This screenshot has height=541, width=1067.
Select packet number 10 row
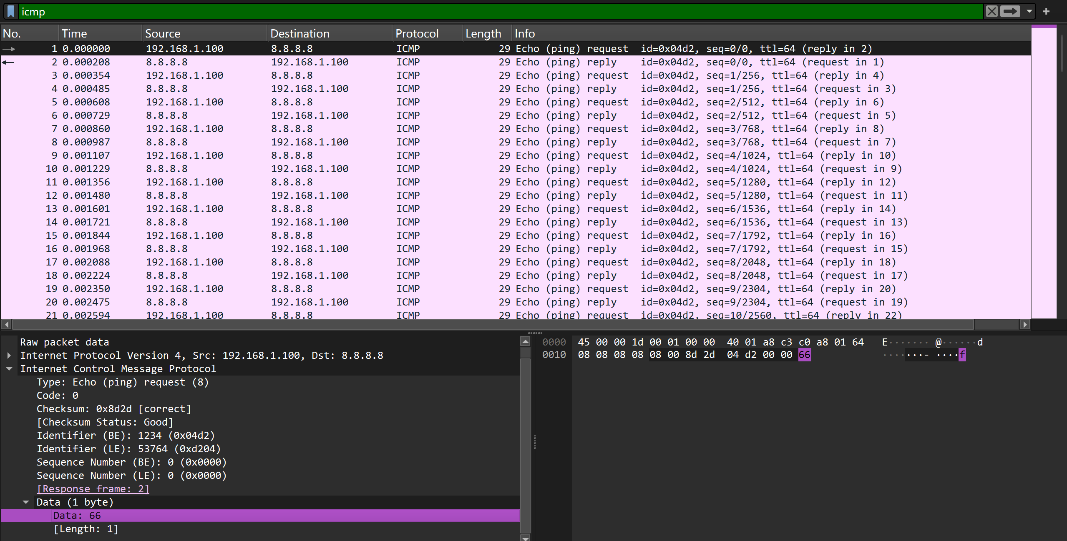pos(292,169)
